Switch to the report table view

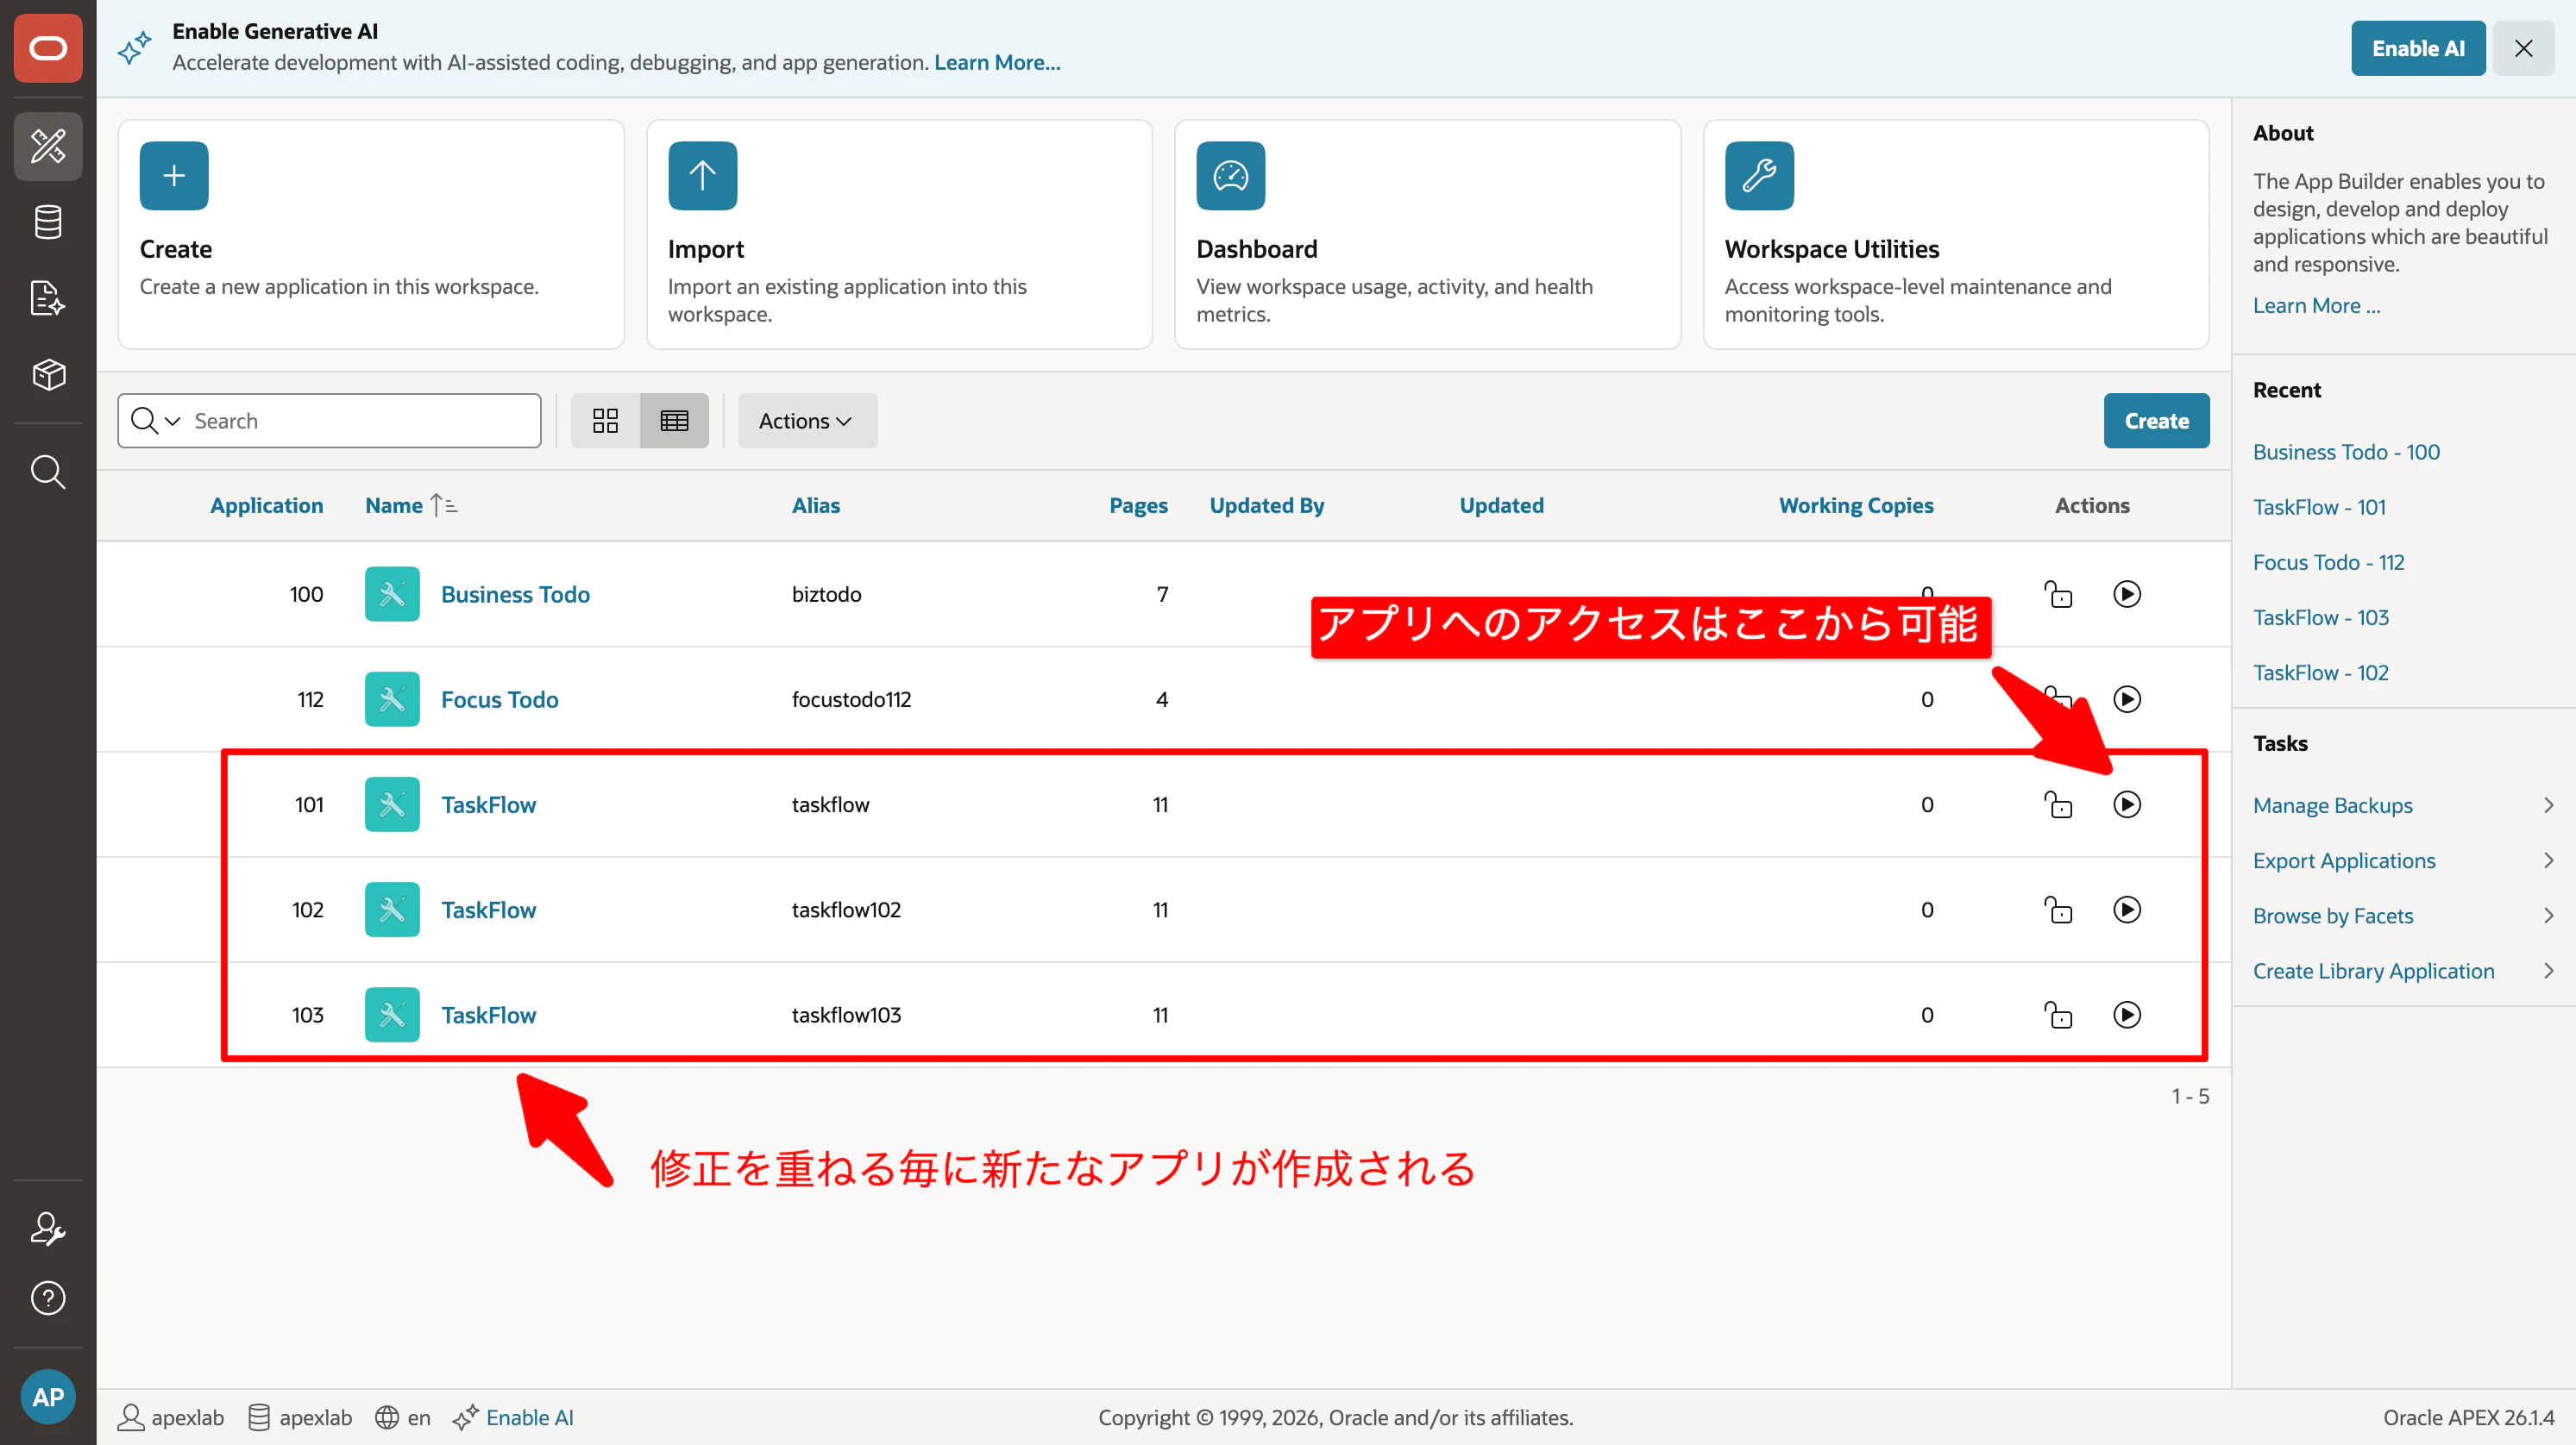(x=675, y=421)
